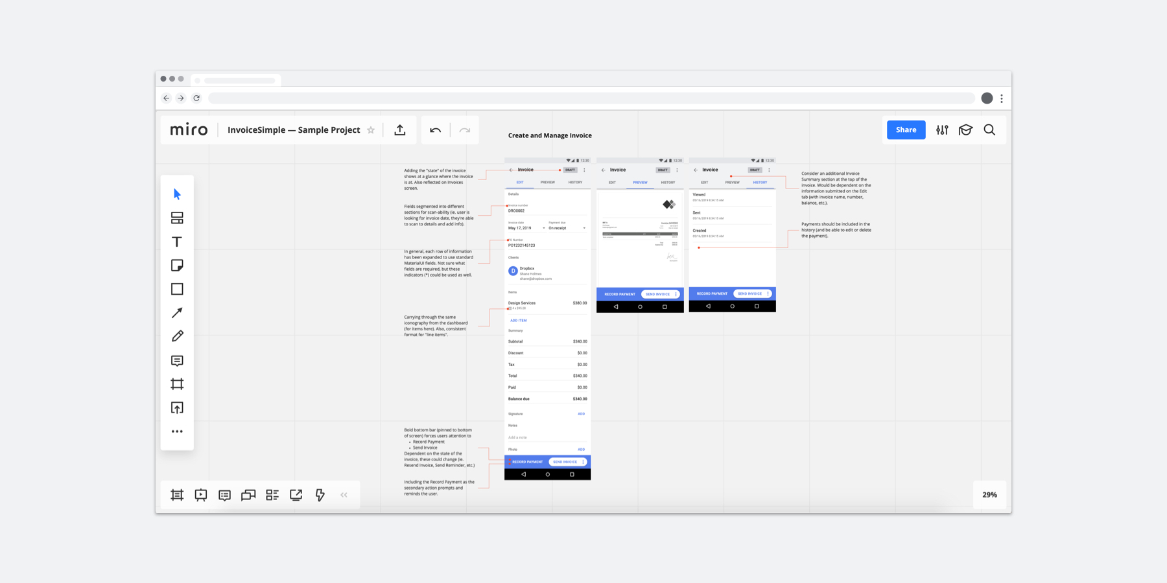Image resolution: width=1167 pixels, height=583 pixels.
Task: Collapse the bottom toolbar with the chevrons
Action: tap(344, 494)
